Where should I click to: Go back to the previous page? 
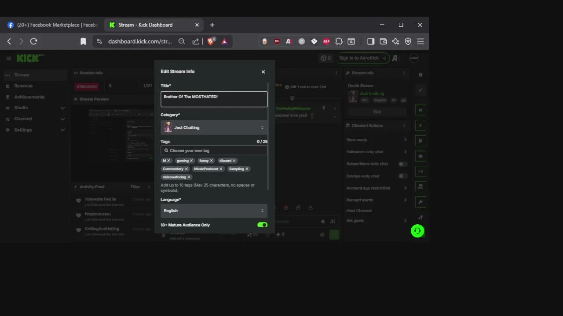(9, 41)
